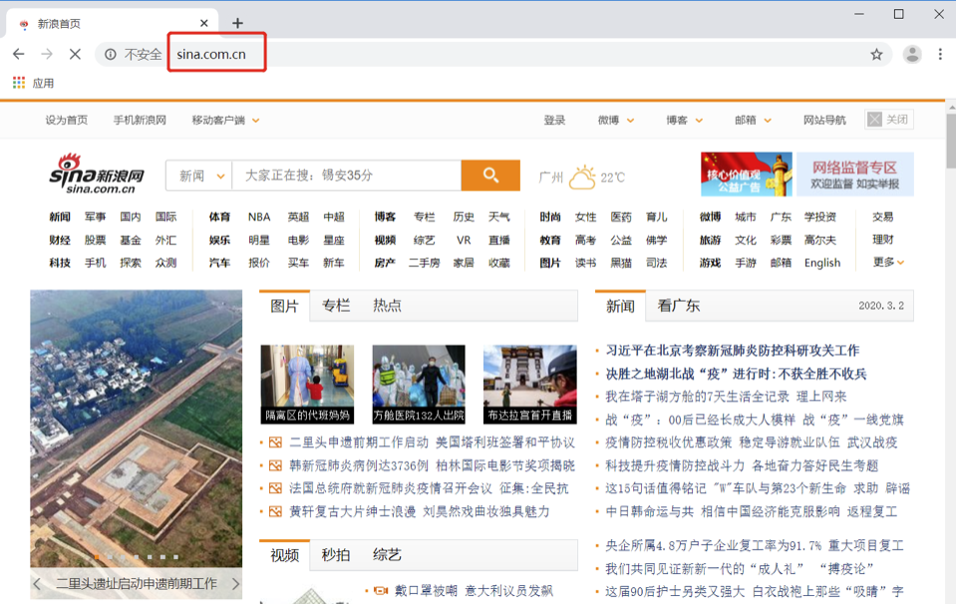Open thumbnail 布达拉宫首开直播
Image resolution: width=956 pixels, height=604 pixels.
(529, 384)
